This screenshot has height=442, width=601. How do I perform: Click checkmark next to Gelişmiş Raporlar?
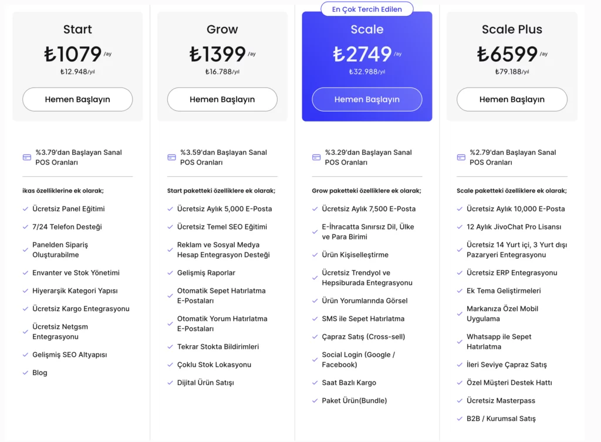point(170,273)
